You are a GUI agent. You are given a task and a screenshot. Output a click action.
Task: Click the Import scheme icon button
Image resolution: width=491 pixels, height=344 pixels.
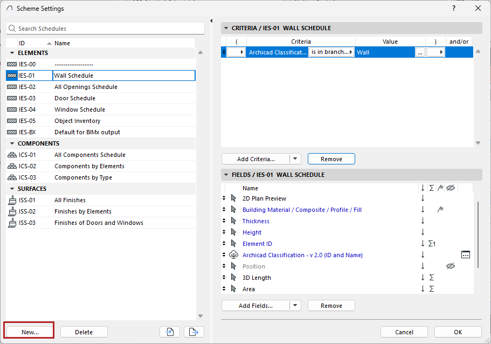pyautogui.click(x=170, y=332)
